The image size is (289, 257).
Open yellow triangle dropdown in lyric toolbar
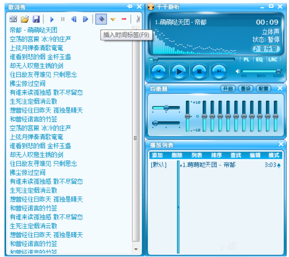(113, 19)
